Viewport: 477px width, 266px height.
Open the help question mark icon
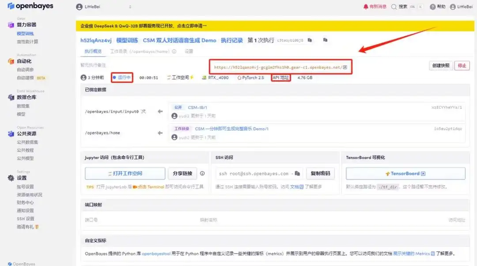[x=432, y=7]
